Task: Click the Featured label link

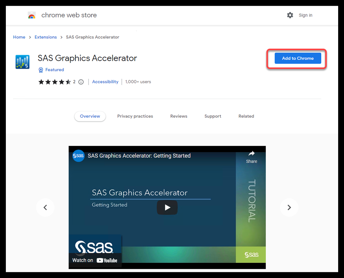Action: point(55,70)
